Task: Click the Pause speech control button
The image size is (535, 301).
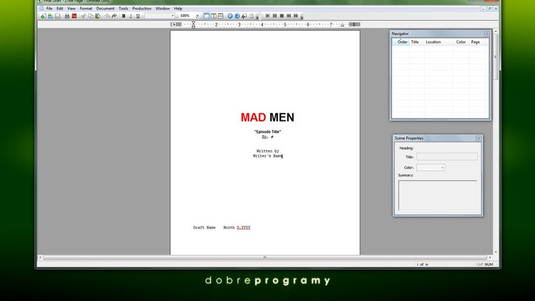Action: tap(275, 15)
